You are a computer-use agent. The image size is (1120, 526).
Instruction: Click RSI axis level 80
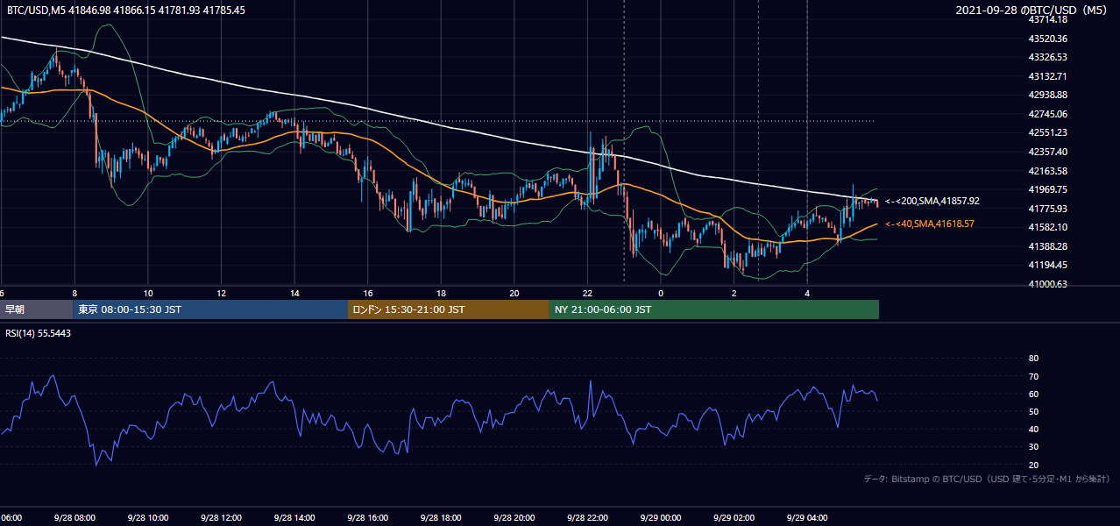coord(1033,359)
